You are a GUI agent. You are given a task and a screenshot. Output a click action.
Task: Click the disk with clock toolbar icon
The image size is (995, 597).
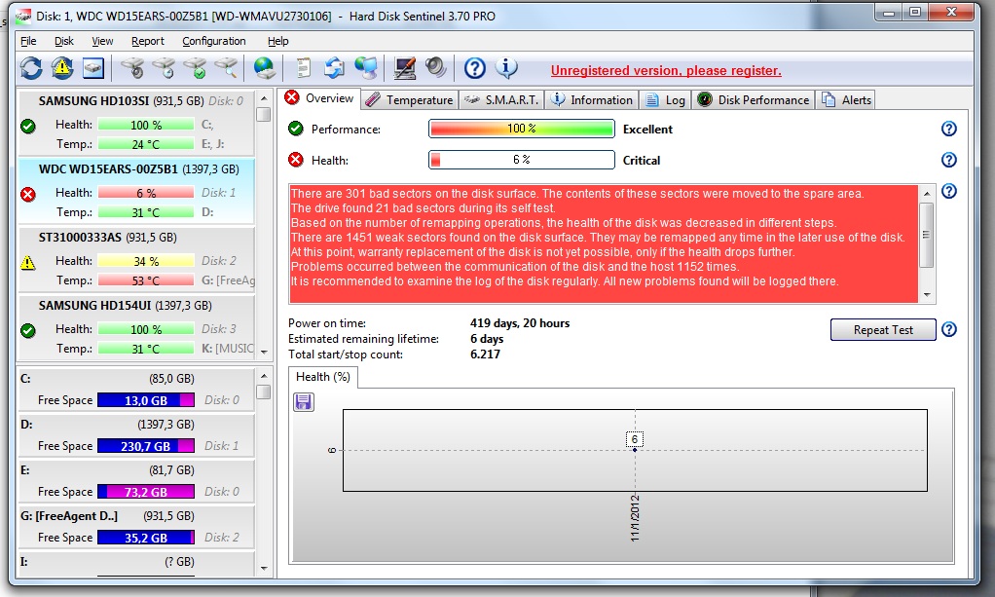(165, 68)
